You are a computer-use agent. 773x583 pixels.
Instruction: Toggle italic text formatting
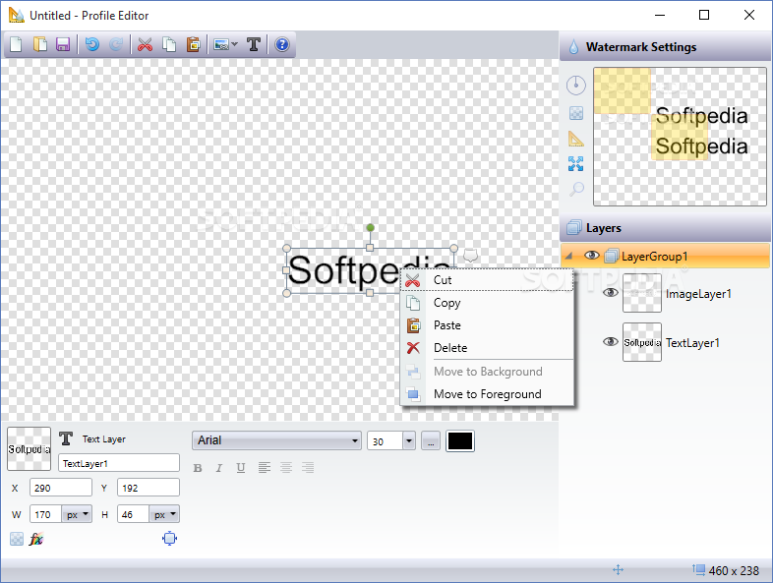(219, 468)
